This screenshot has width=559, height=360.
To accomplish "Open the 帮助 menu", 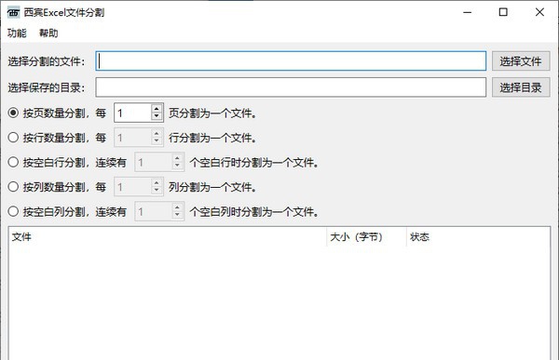I will pyautogui.click(x=48, y=33).
